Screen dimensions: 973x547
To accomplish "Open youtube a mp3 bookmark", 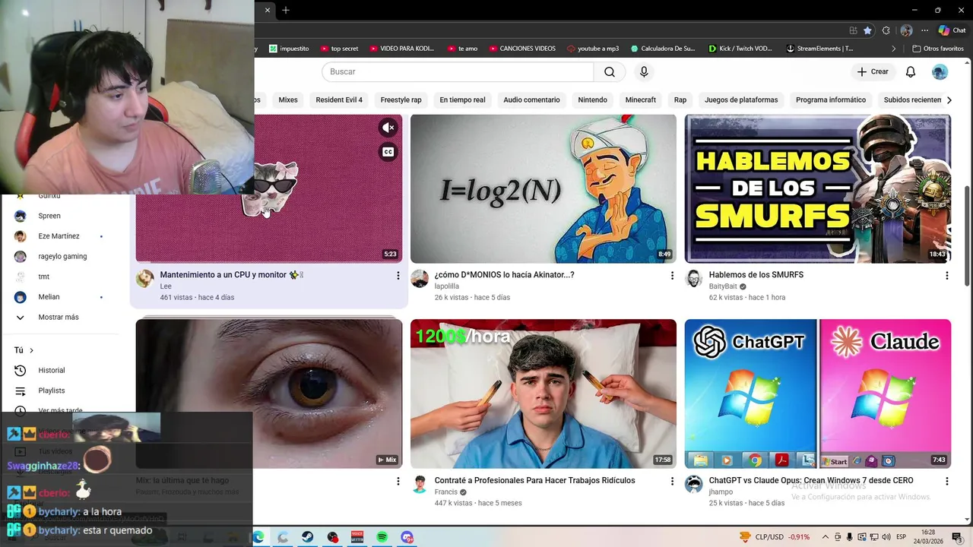I will (x=593, y=48).
